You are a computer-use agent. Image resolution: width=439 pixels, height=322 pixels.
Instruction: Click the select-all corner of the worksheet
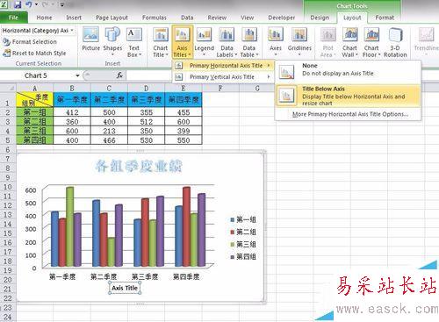tap(8, 88)
